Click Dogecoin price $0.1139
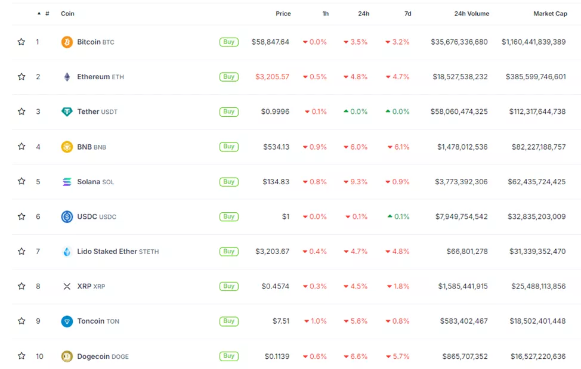Screen dimensions: 581x369 (x=277, y=356)
